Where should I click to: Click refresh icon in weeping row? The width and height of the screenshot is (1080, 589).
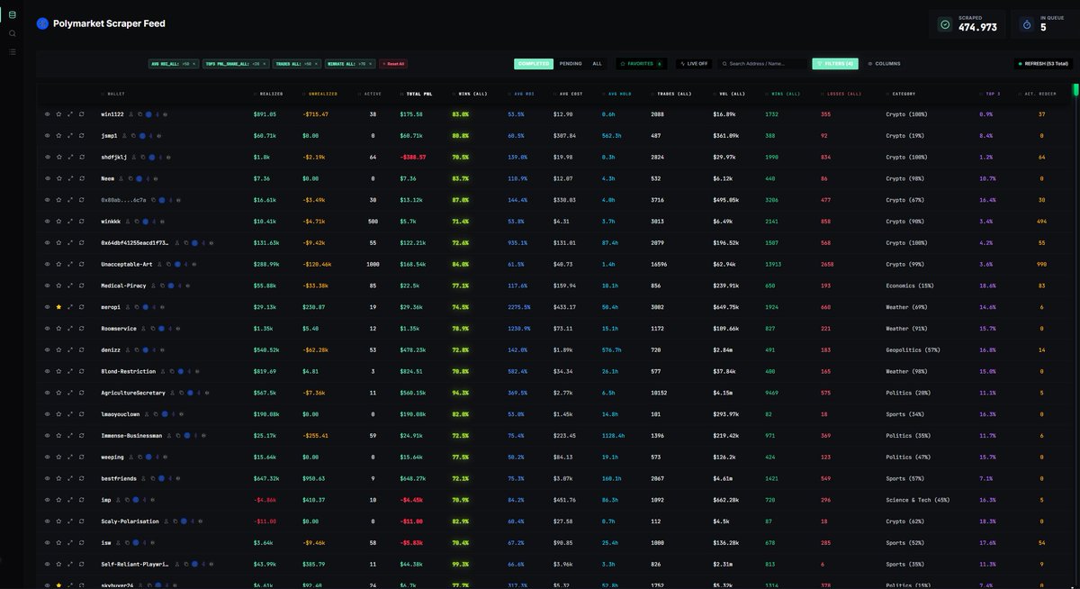tap(81, 457)
